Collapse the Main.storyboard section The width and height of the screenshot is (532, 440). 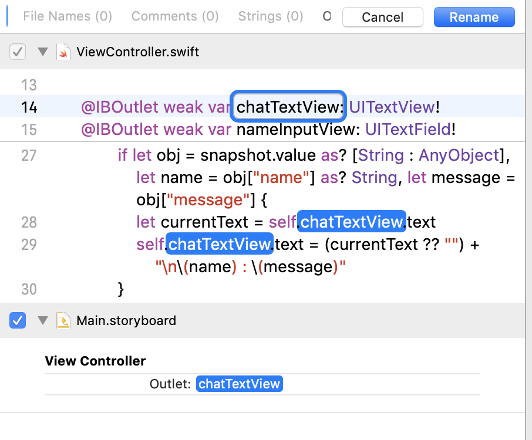pyautogui.click(x=42, y=320)
